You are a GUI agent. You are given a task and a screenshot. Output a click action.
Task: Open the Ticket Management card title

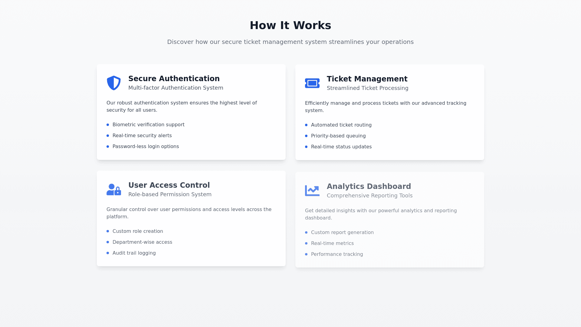(x=367, y=79)
